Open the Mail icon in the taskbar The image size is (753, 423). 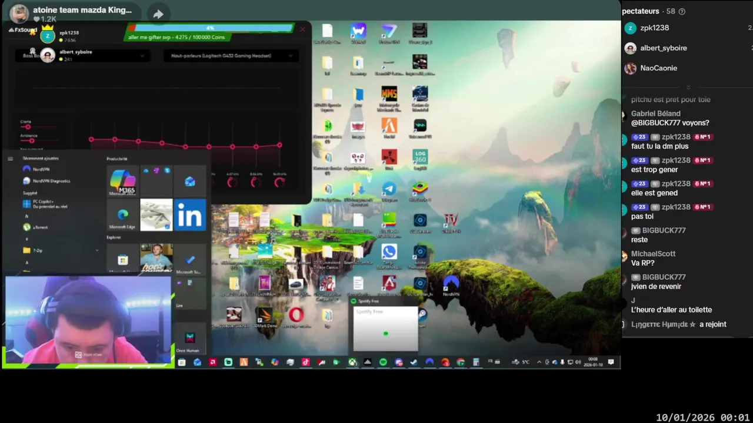tap(197, 362)
